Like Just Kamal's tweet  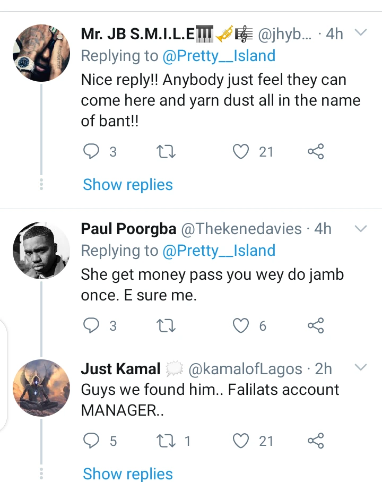(x=241, y=441)
